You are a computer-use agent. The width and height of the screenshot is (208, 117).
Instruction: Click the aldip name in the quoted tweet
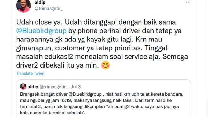33,87
